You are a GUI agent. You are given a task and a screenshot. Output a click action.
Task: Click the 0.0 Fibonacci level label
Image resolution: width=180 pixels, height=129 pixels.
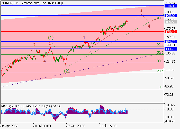click(x=161, y=87)
